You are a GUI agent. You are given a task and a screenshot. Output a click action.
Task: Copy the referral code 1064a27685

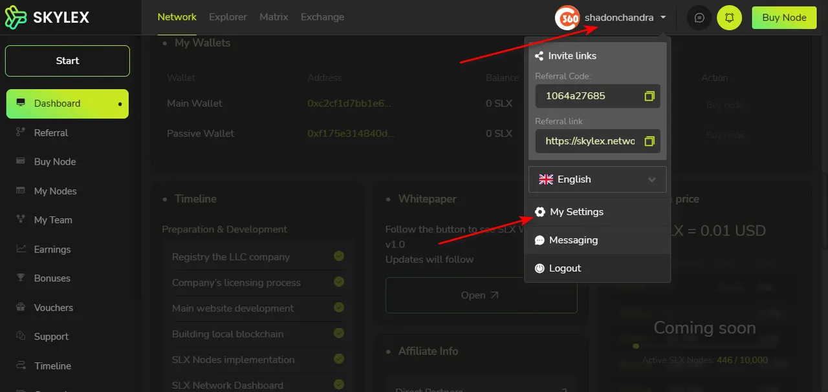click(x=649, y=96)
